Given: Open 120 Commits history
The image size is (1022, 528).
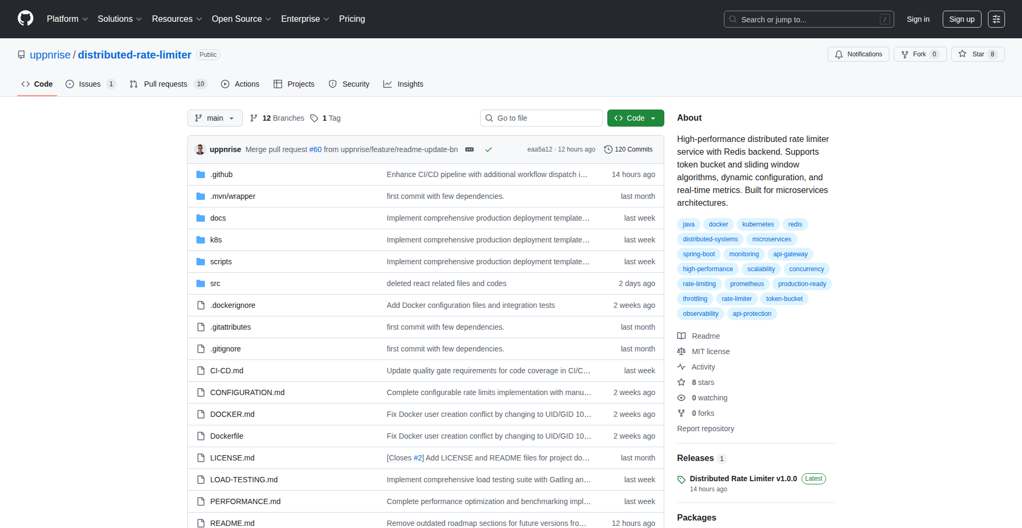Looking at the screenshot, I should point(628,149).
